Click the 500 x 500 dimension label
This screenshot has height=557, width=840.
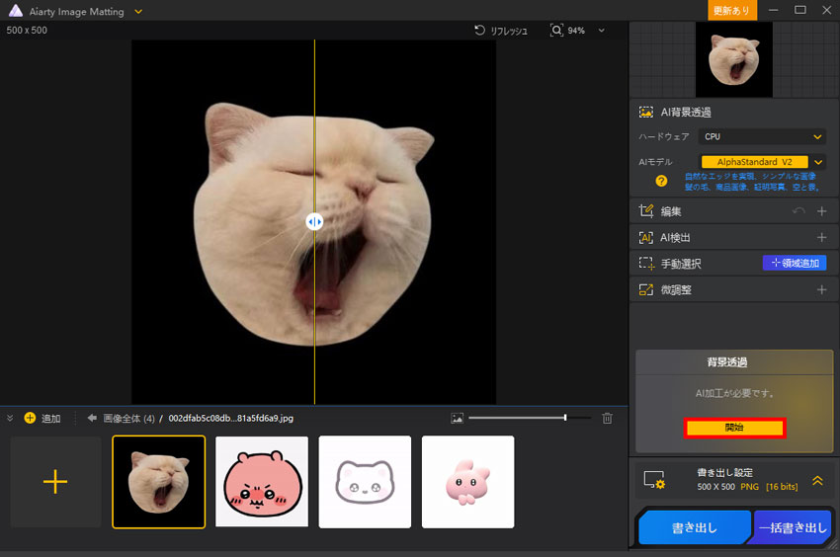(27, 30)
